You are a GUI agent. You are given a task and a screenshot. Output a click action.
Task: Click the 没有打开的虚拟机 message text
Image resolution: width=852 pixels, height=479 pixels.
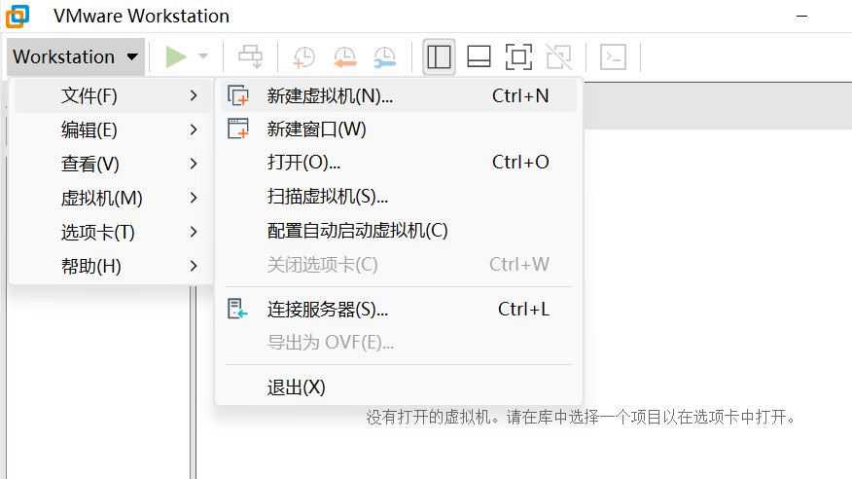(581, 418)
